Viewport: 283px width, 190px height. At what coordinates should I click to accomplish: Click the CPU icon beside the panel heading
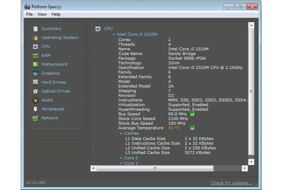[98, 29]
